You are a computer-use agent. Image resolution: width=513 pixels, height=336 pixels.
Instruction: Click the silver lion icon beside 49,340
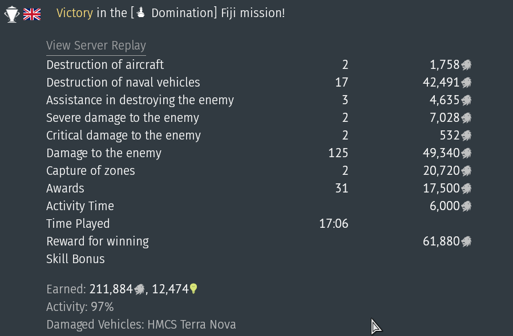coord(466,153)
